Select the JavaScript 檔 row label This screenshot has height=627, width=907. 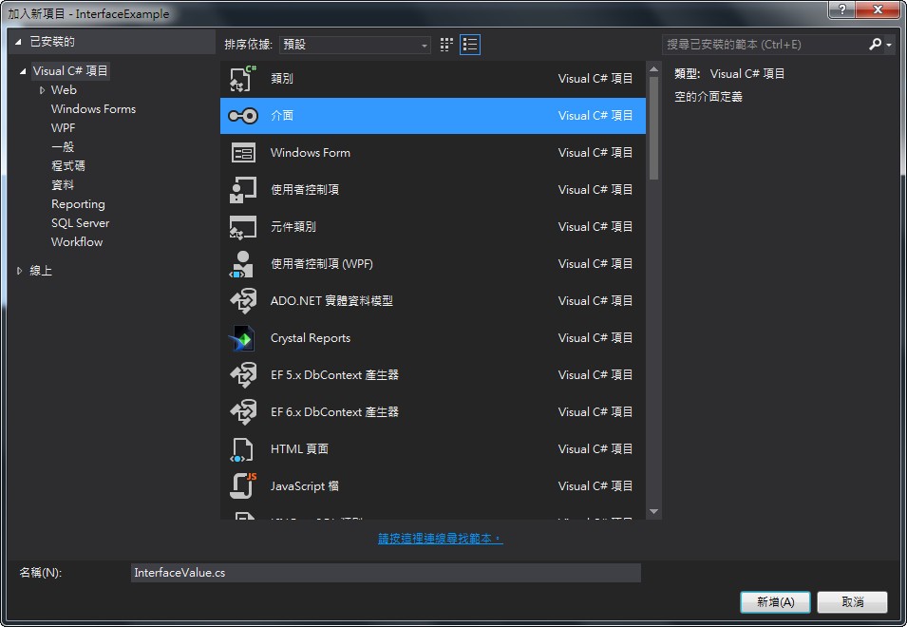point(304,485)
